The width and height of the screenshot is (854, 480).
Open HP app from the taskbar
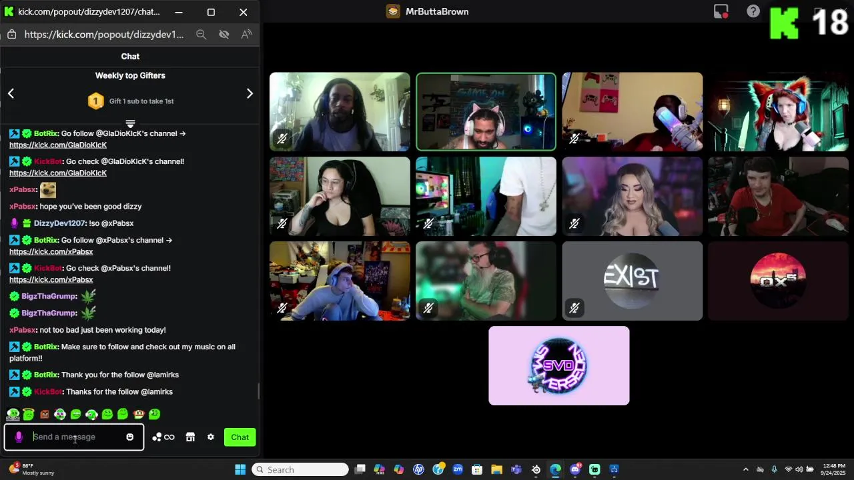pos(418,469)
